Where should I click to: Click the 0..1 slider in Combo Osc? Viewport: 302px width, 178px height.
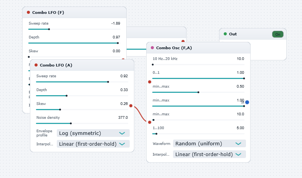[x=198, y=78]
